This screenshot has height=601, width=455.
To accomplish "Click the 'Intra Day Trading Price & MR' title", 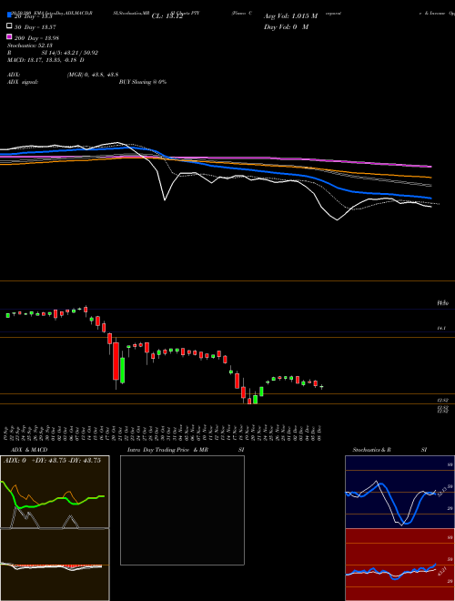I will coord(167,450).
